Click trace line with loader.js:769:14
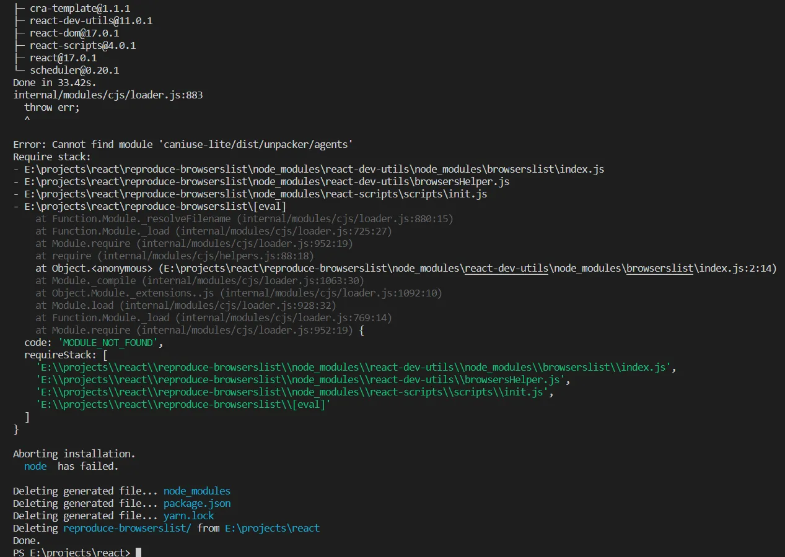785x557 pixels. click(213, 317)
